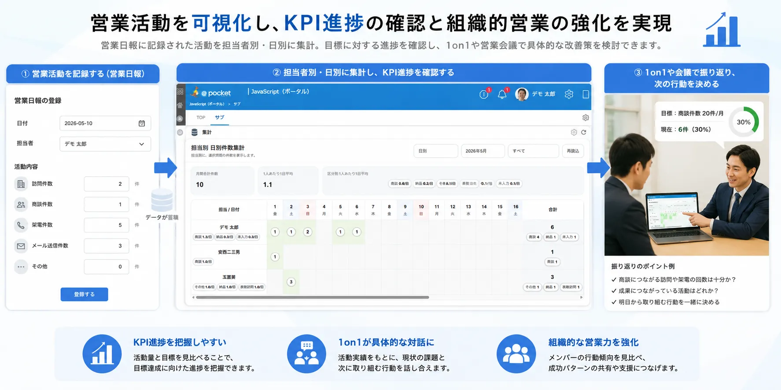Click the right scroll arrow under the table
781x390 pixels.
(x=581, y=297)
